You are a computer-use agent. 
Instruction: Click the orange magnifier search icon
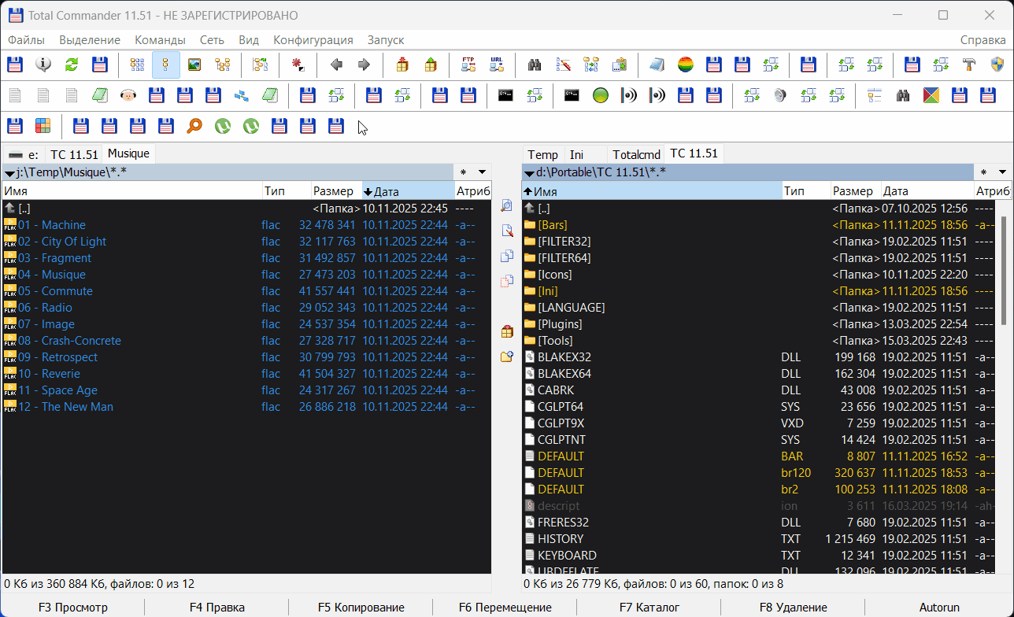pos(194,126)
